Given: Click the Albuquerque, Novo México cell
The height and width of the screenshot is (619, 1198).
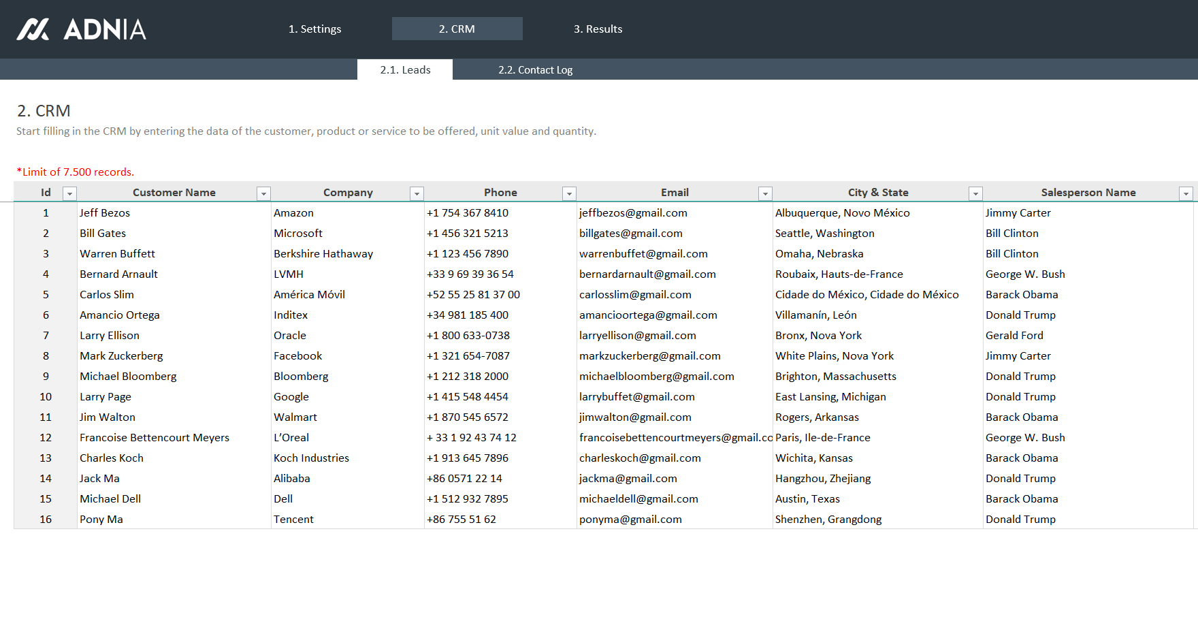Looking at the screenshot, I should tap(878, 212).
